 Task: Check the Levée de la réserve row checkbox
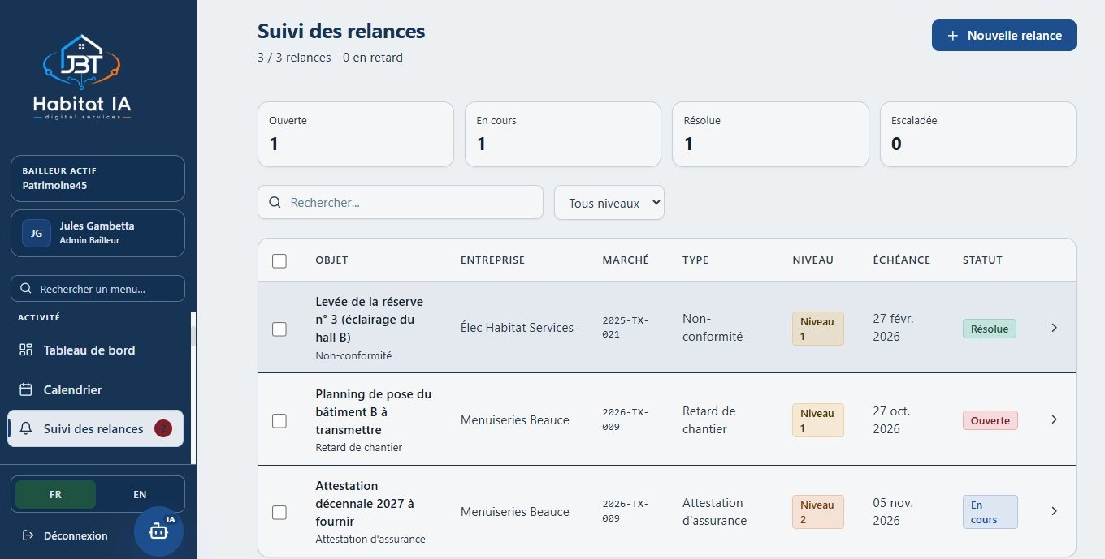[x=279, y=329]
